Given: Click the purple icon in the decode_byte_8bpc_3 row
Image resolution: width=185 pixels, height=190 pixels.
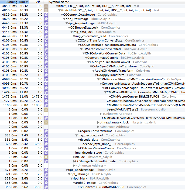Looking at the screenshot, I should [x=46, y=144].
